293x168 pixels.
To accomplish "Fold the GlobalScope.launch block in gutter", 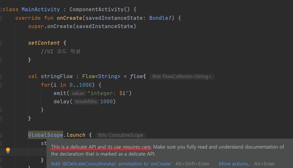I will [1, 135].
